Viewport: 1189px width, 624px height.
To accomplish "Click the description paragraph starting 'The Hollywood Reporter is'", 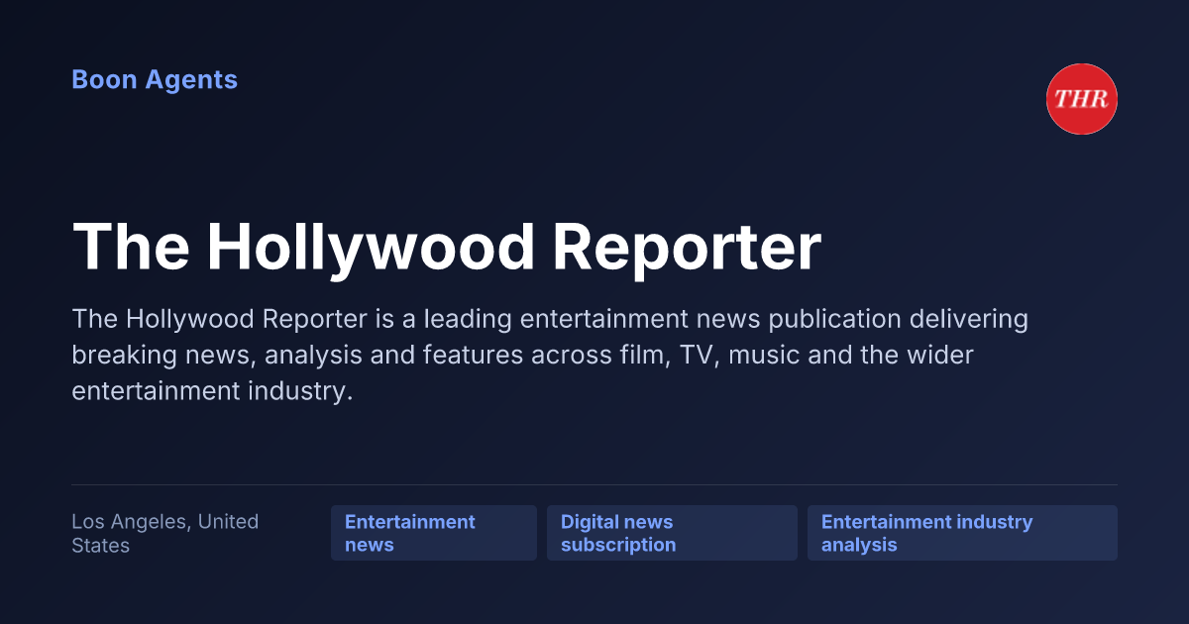I will tap(550, 355).
